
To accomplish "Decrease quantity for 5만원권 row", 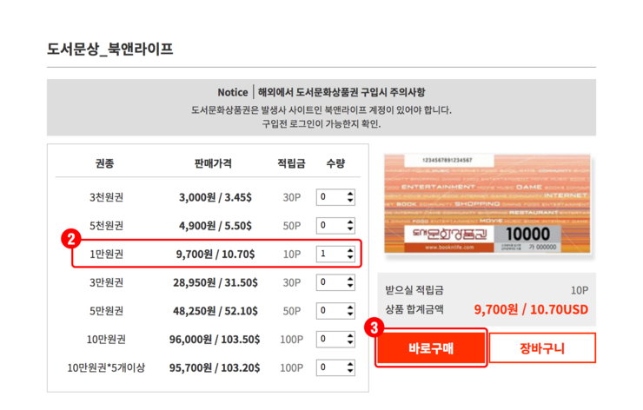I will (x=350, y=314).
